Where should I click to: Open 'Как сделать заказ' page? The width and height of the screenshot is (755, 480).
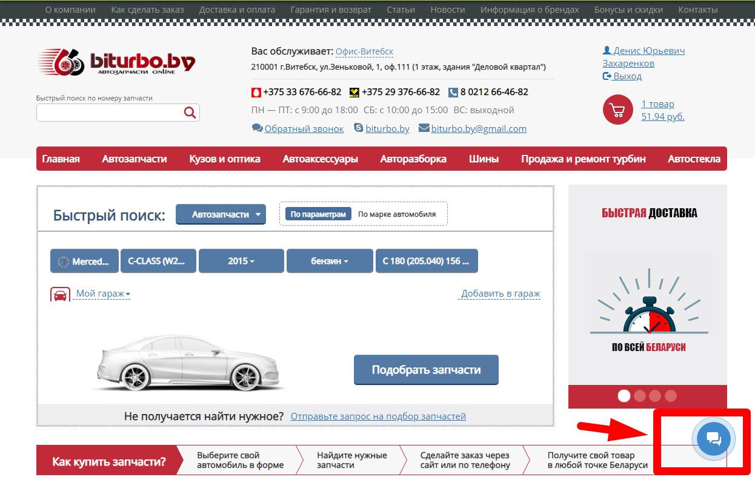coord(147,10)
